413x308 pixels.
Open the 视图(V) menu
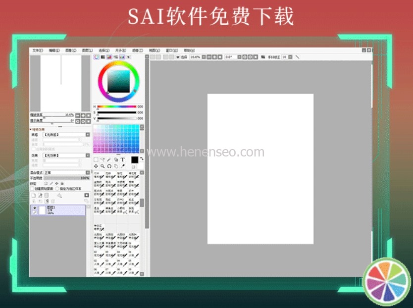155,51
